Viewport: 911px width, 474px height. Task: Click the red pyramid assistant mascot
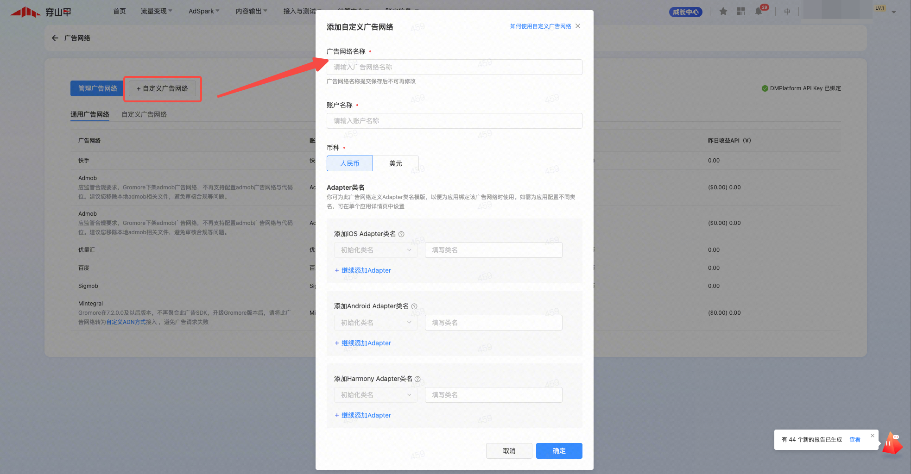click(892, 443)
